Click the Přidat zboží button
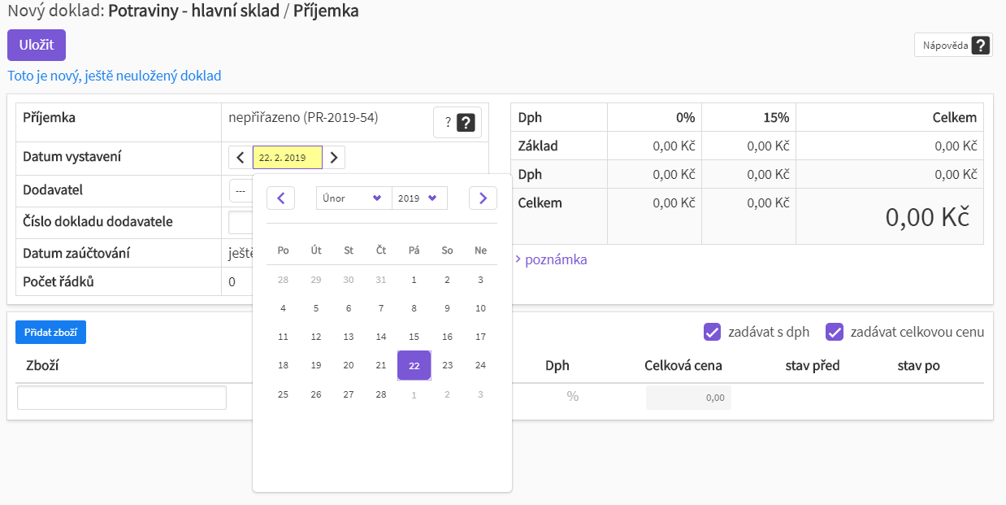This screenshot has width=1006, height=505. coord(50,332)
